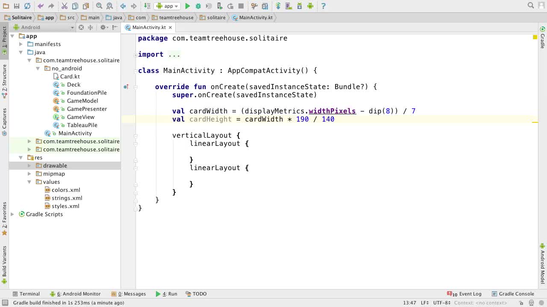Open the Android view selector dropdown
Screen dimensions: 547x307
click(44, 27)
